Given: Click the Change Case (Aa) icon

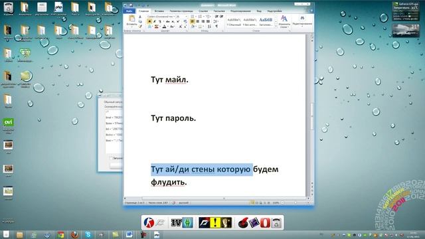Looking at the screenshot, I should pyautogui.click(x=172, y=27).
